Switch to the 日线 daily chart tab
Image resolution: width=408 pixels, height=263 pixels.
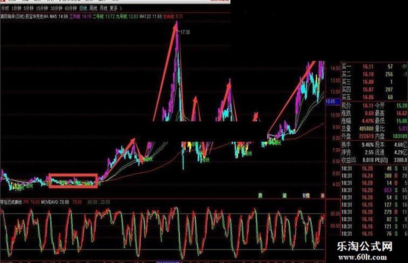tap(83, 8)
